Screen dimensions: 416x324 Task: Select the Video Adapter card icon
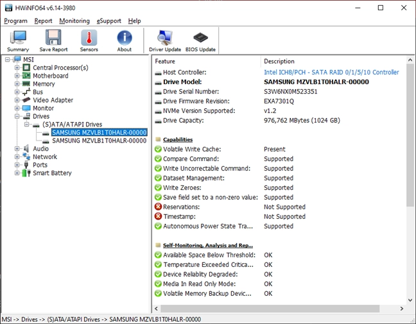pos(26,100)
